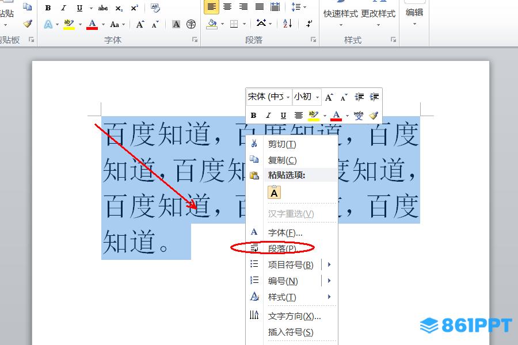Open the mini toolbar font name dropdown

click(288, 97)
